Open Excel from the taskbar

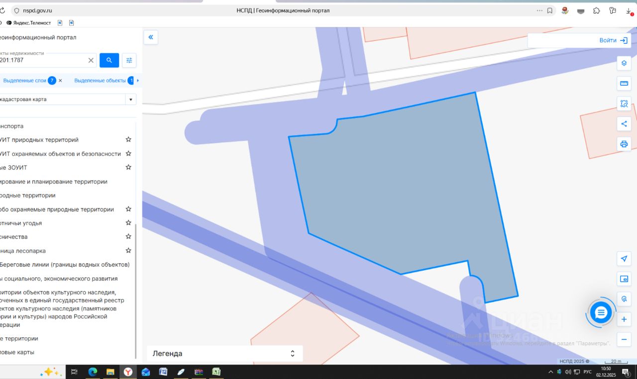click(216, 372)
